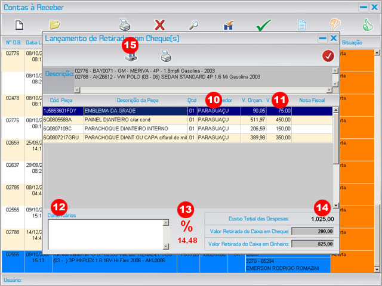The image size is (382, 286).
Task: Click the printer icon in Contas à Receber toolbar
Action: (x=125, y=24)
